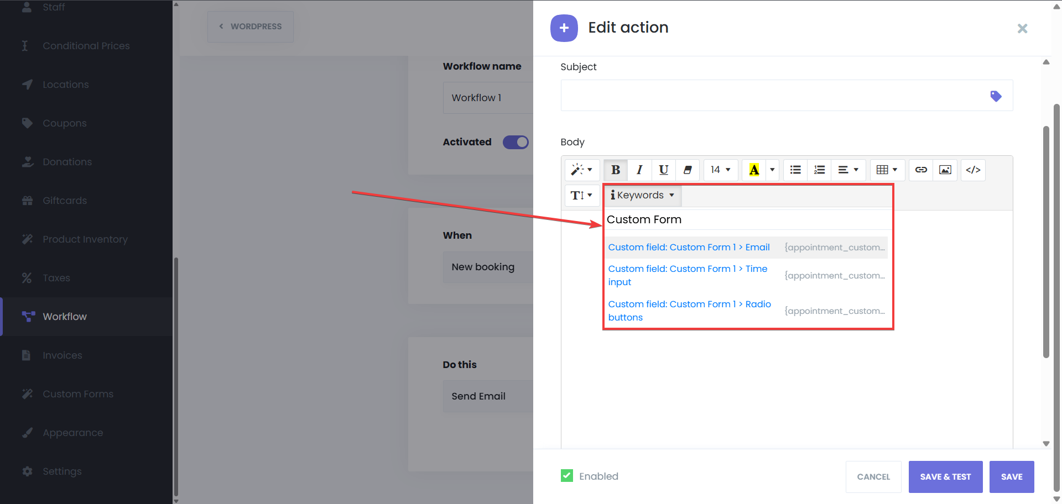1062x504 pixels.
Task: Pick a new color from the font color picker
Action: coord(772,170)
